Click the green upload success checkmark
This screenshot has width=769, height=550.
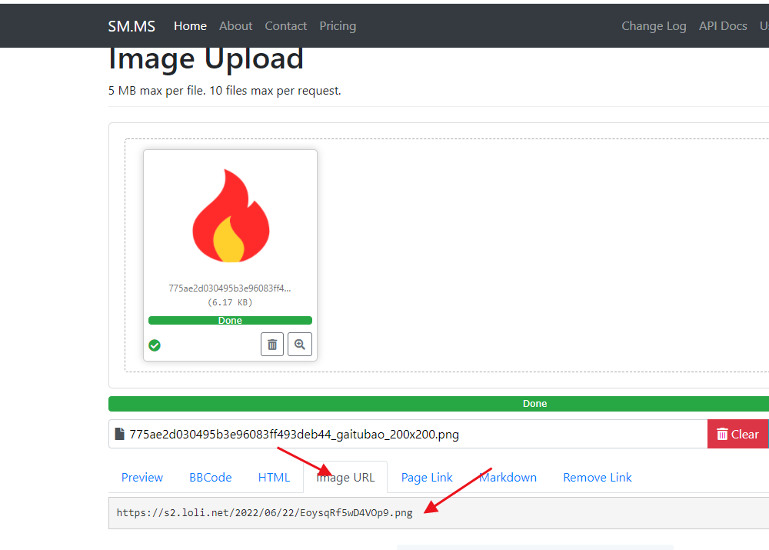155,345
